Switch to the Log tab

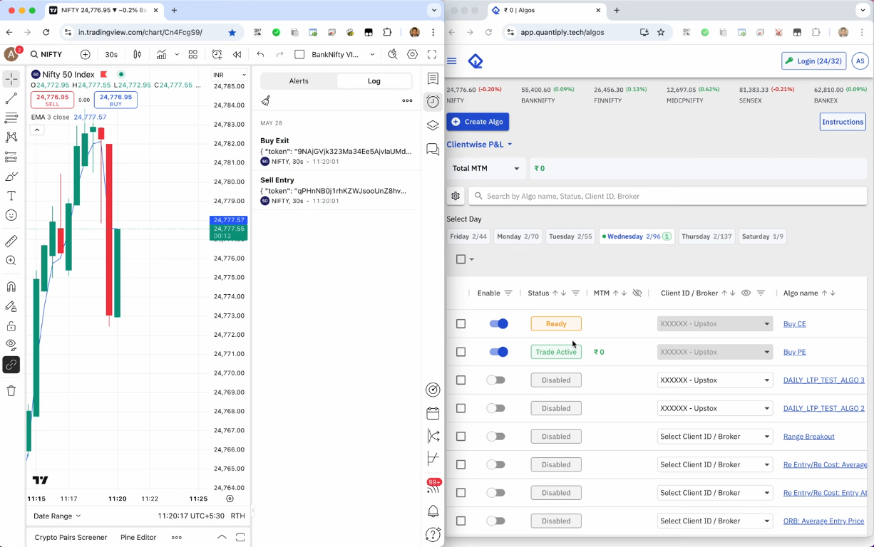[x=374, y=81]
